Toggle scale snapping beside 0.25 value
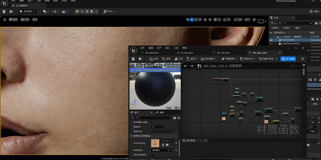 click(235, 20)
